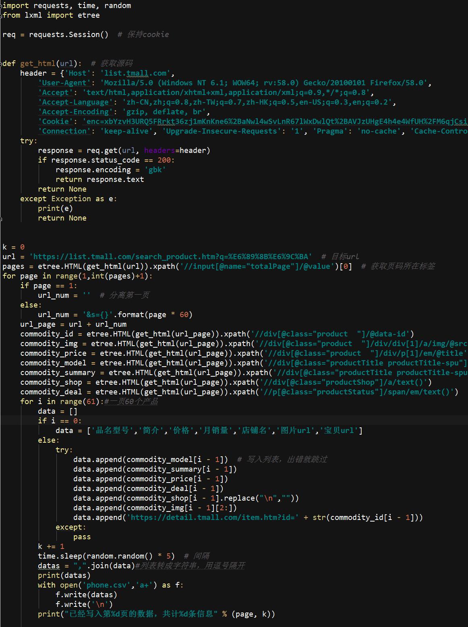Select the 'a+' file mode string

(x=144, y=585)
